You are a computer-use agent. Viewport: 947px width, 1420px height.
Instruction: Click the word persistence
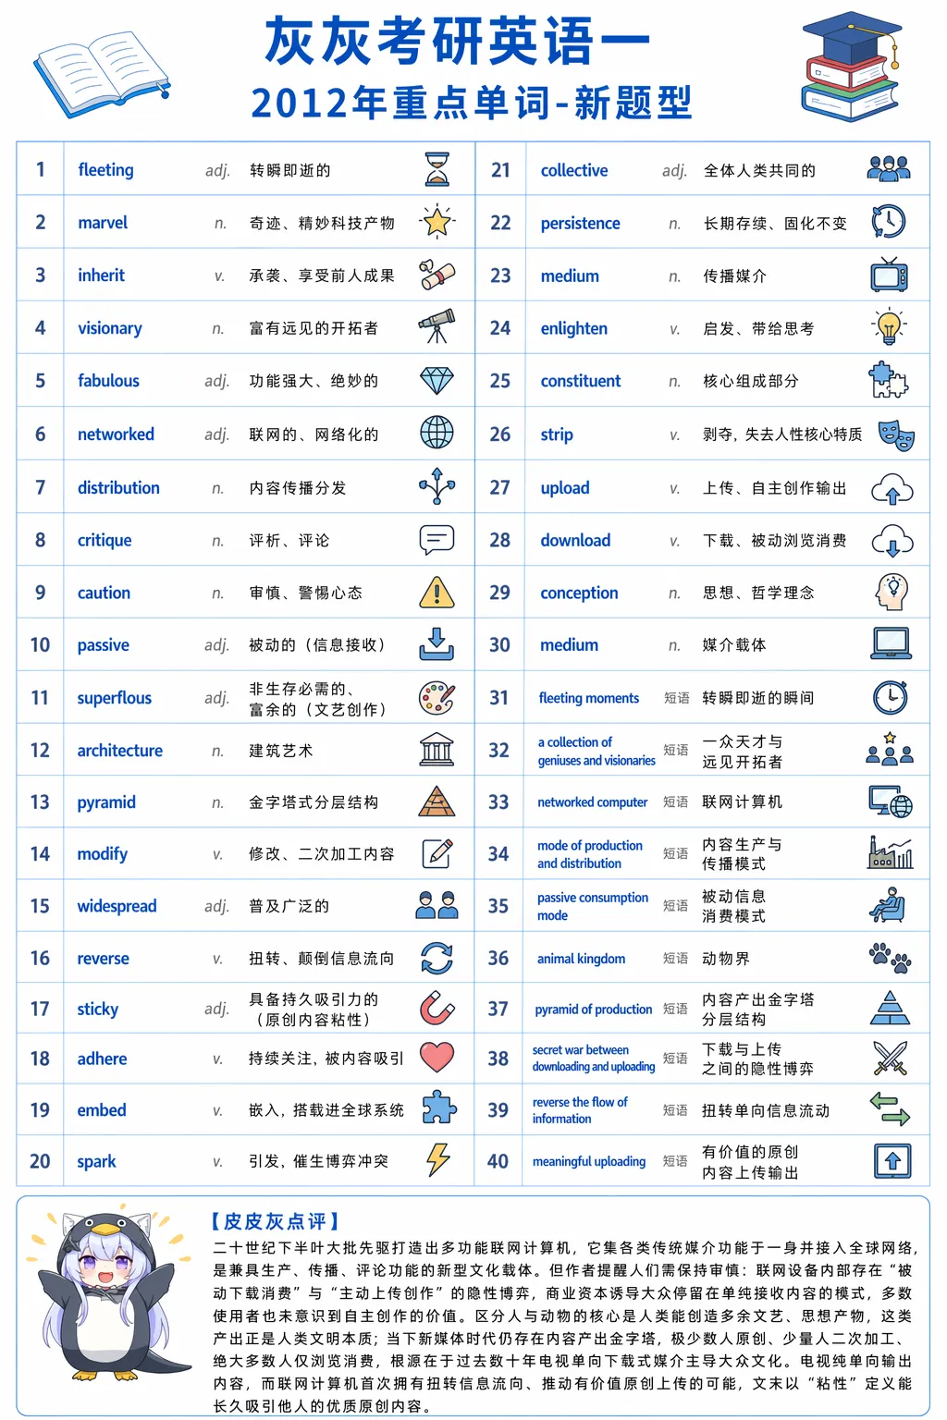[580, 224]
